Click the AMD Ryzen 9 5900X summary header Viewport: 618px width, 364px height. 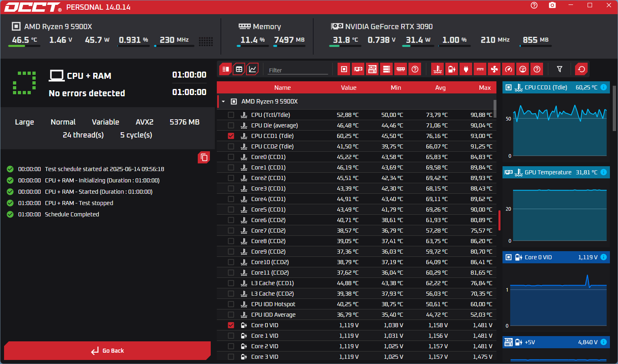pyautogui.click(x=58, y=26)
